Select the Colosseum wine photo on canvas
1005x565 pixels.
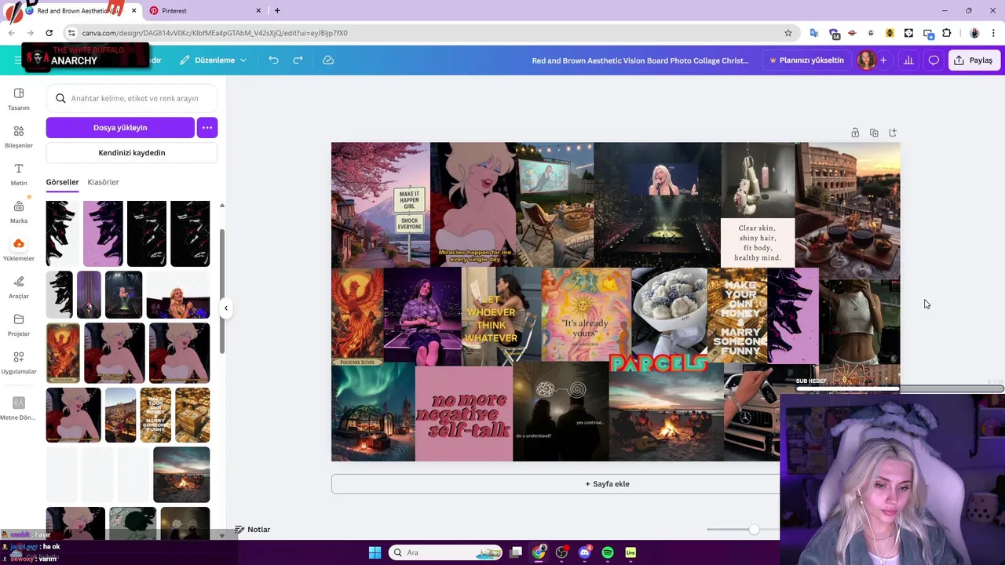(848, 210)
